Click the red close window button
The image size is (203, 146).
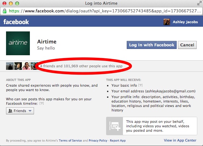click(4, 3)
